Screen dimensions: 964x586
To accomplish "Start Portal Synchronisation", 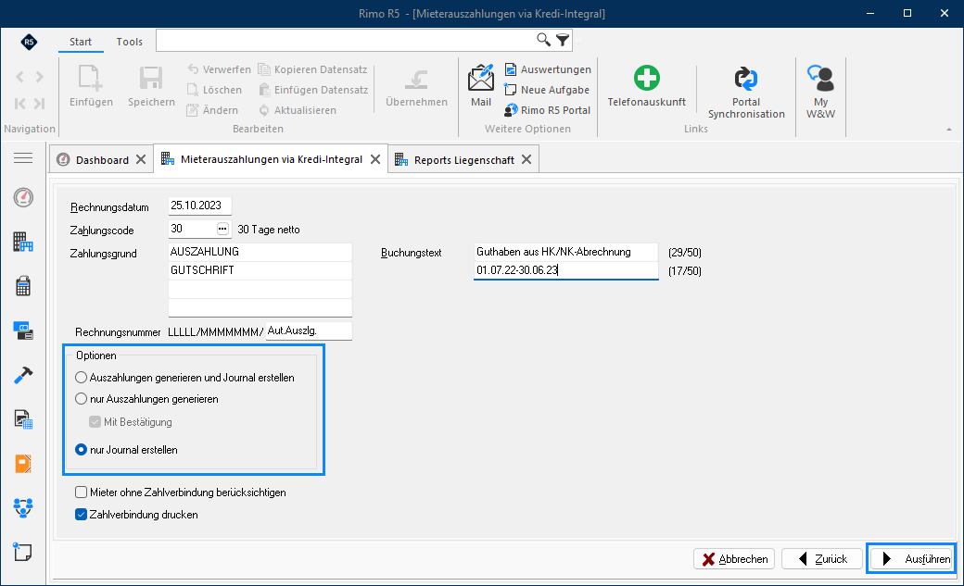I will tap(746, 93).
